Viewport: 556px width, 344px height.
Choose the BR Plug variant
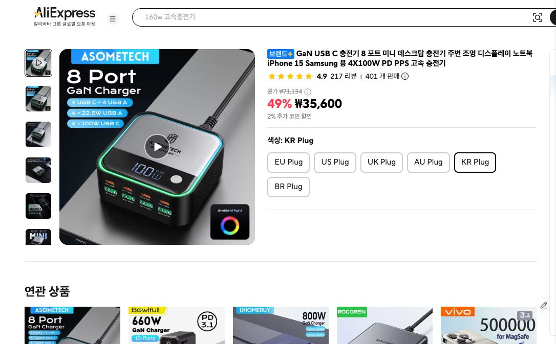tap(288, 187)
